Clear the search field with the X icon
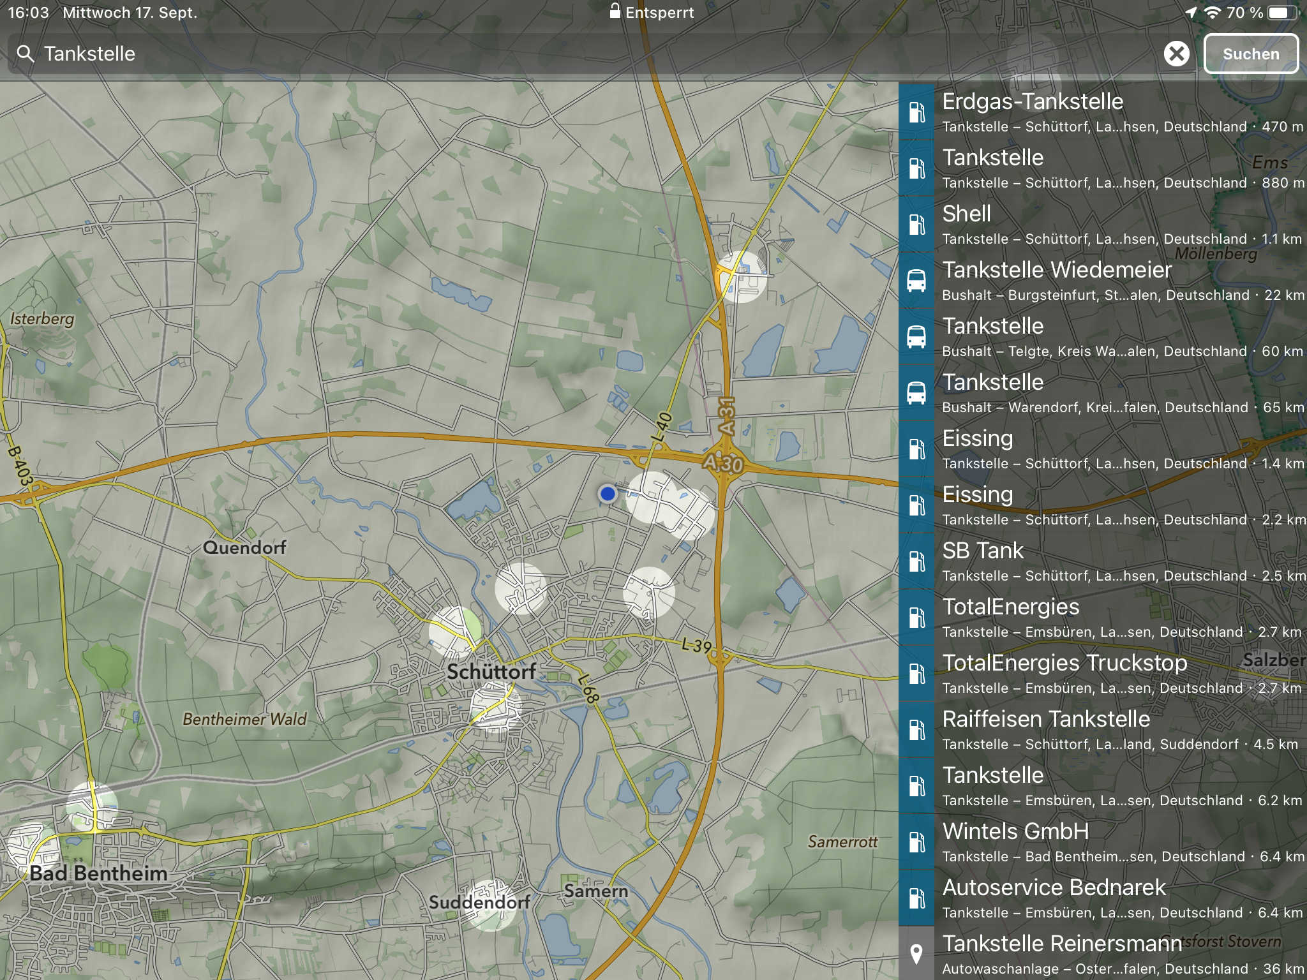Viewport: 1307px width, 980px height. [x=1176, y=54]
